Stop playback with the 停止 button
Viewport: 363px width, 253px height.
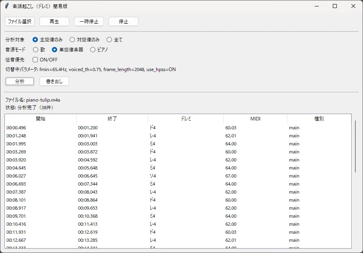pyautogui.click(x=124, y=22)
